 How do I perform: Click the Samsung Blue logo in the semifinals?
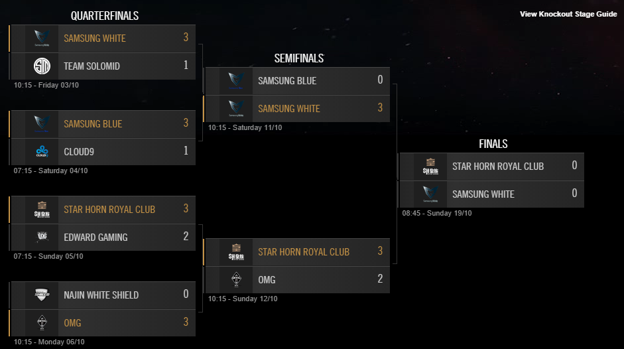point(236,80)
